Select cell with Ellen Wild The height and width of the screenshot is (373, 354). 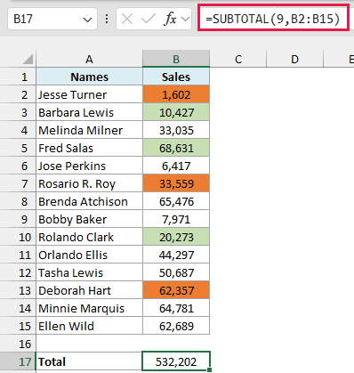89,326
